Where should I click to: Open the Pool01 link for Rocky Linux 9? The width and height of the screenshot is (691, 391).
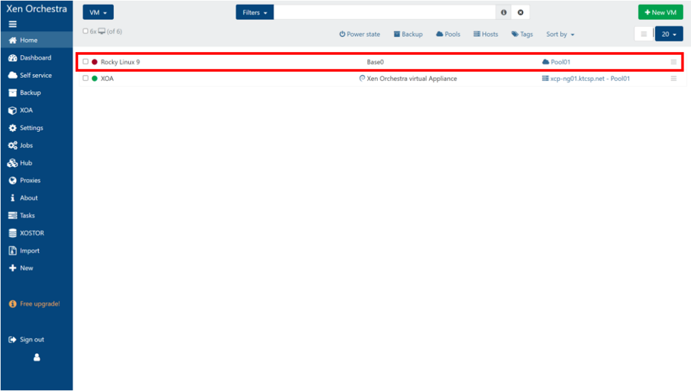(560, 62)
